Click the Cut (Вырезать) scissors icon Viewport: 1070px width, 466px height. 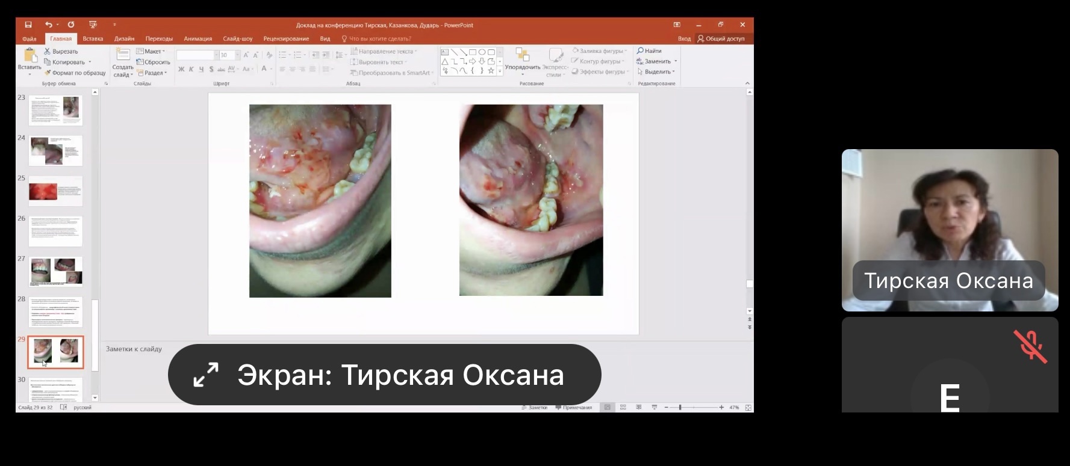(48, 51)
